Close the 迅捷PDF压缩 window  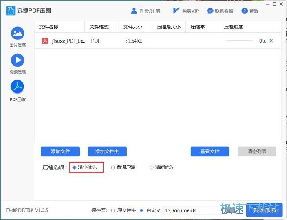(281, 4)
